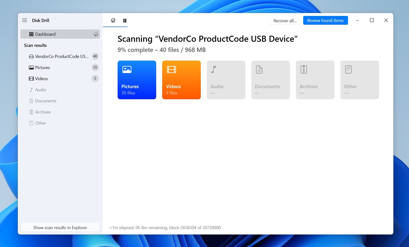Click the film icon beside sidebar Videos
The image size is (409, 247).
tap(31, 79)
